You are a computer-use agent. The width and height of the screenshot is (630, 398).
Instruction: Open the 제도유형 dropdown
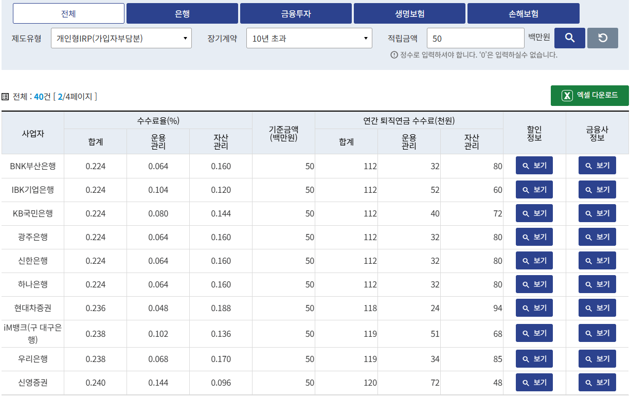(x=121, y=38)
